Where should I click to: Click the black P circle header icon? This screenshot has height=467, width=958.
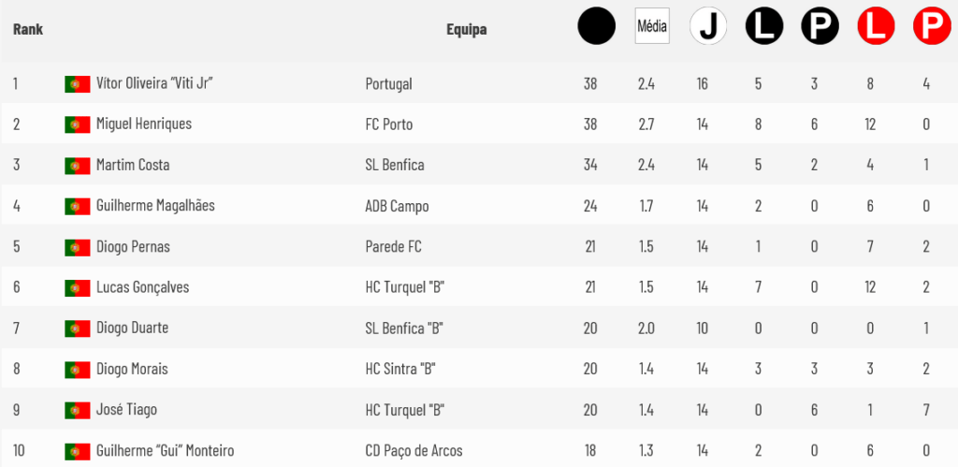pyautogui.click(x=820, y=26)
